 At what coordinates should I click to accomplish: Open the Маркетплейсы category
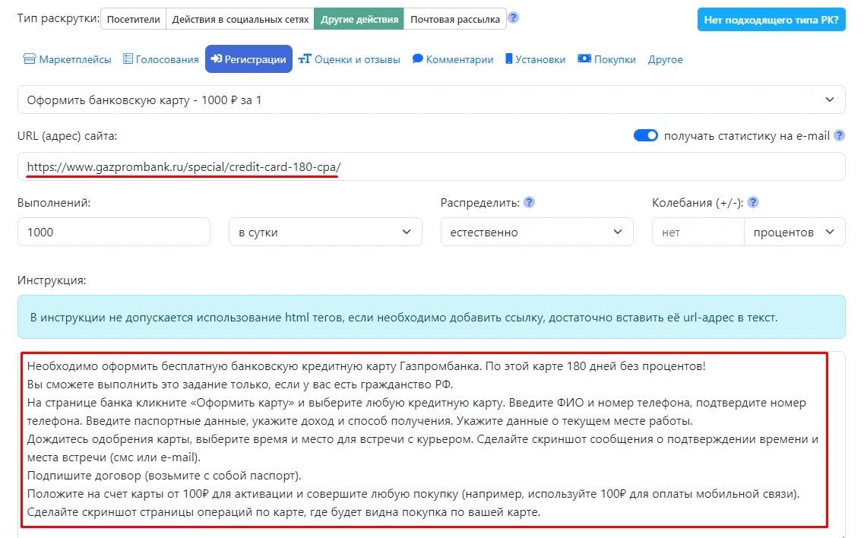coord(68,59)
